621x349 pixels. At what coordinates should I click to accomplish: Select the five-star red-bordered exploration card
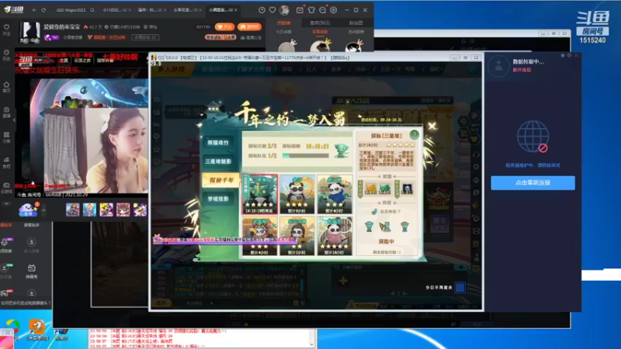260,194
